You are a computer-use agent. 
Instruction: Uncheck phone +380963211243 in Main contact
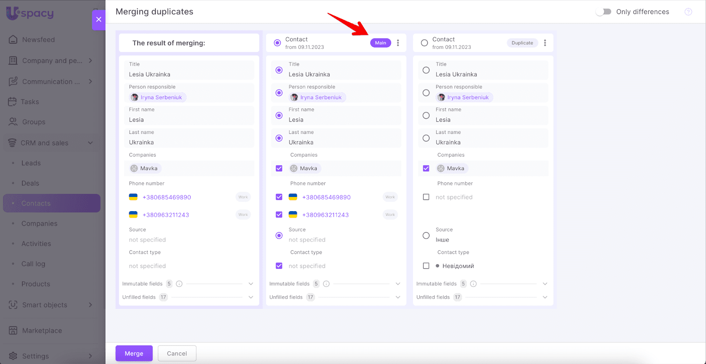click(279, 215)
